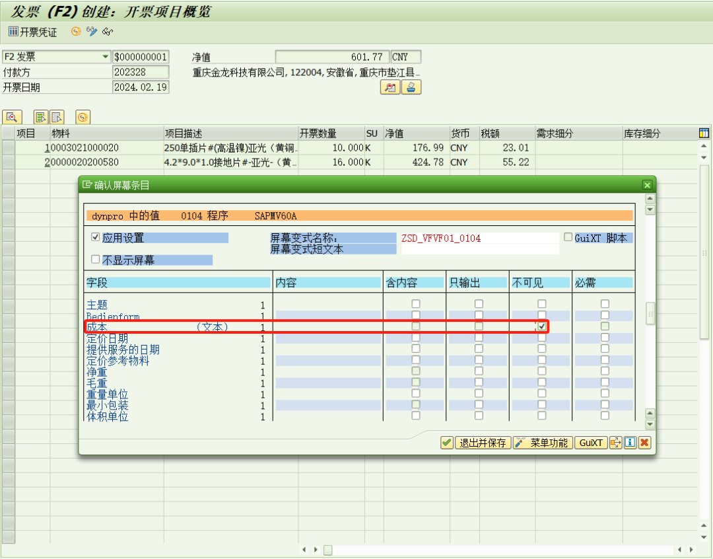The image size is (713, 559).
Task: Toggle the 应用设置 checkbox
Action: (96, 237)
